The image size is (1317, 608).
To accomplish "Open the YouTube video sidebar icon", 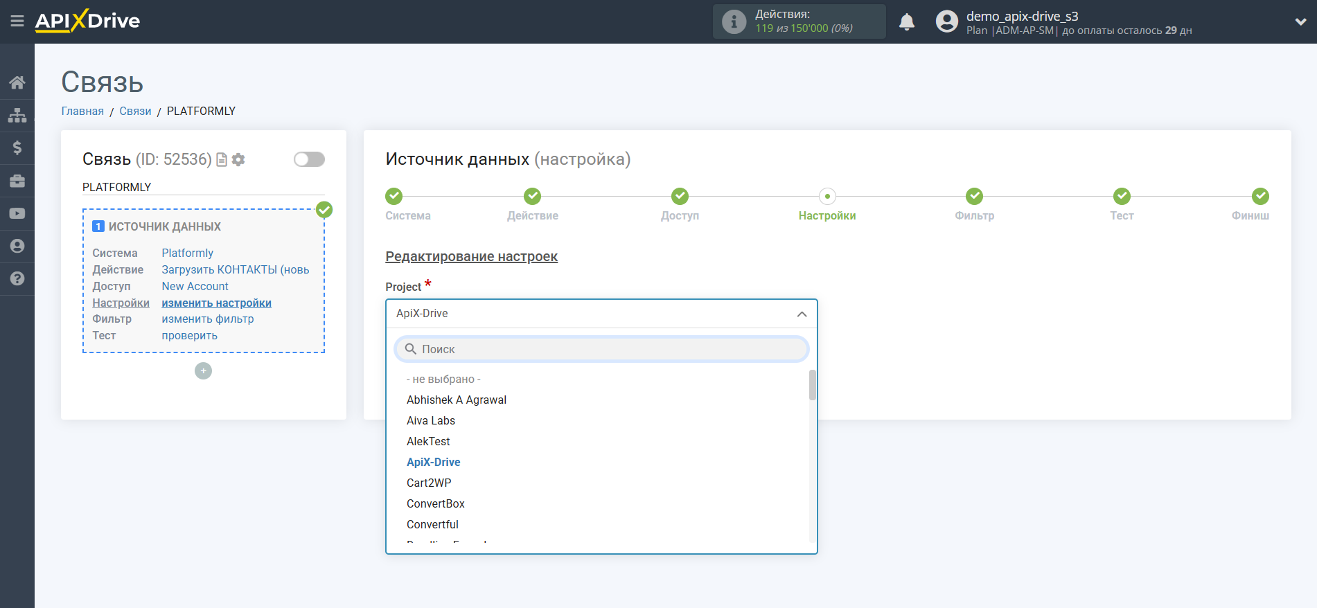I will pos(17,213).
